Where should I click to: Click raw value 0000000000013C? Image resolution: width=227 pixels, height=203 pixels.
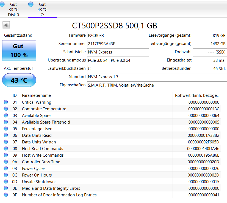[x=204, y=109]
